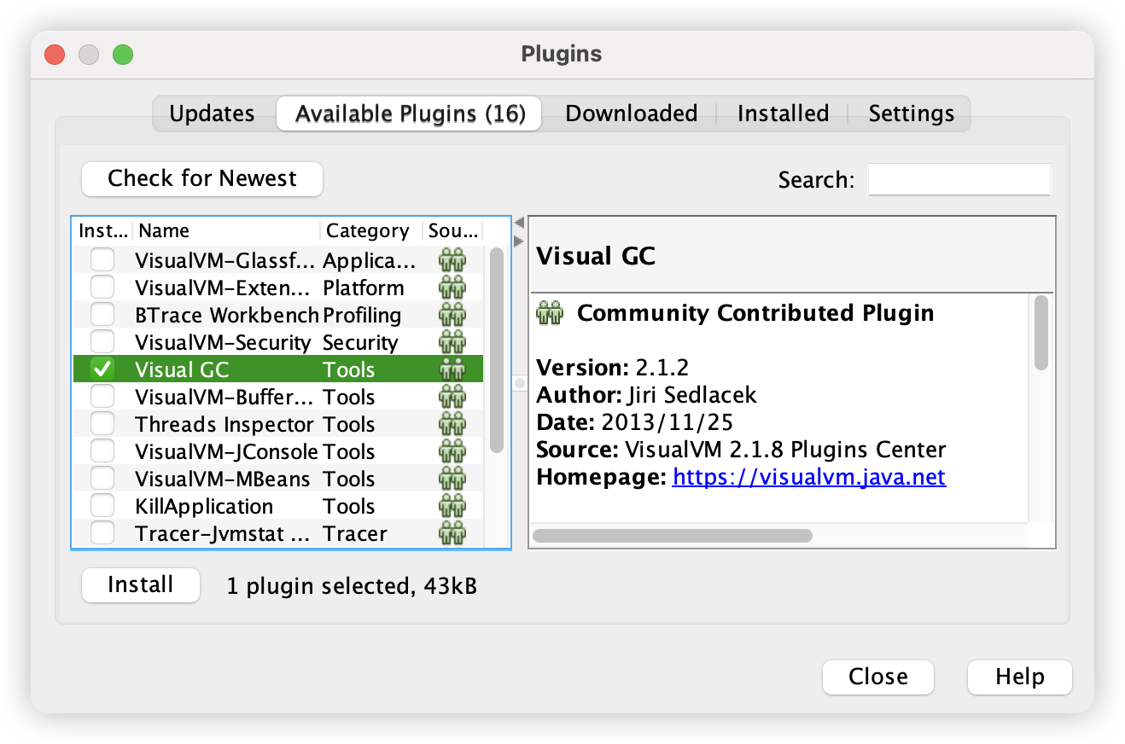
Task: Click the Install button
Action: pos(141,584)
